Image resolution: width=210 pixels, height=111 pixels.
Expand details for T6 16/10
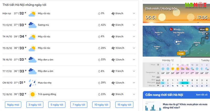pos(134,60)
